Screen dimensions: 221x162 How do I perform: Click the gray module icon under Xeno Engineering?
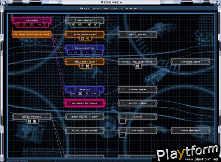point(82,38)
